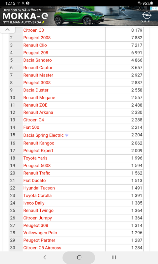Open the Toyota Yaris link
Image resolution: width=158 pixels, height=264 pixels.
click(x=35, y=158)
